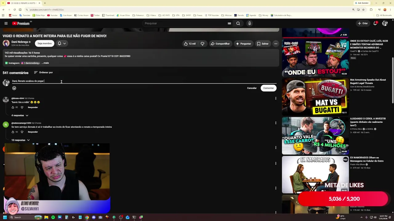
Task: Open options menu for @natancamargo1694 comment
Action: 276,123
